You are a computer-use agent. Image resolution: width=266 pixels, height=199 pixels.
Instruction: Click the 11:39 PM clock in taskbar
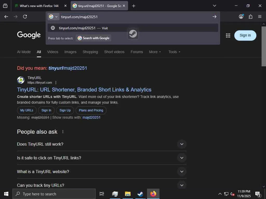244,194
